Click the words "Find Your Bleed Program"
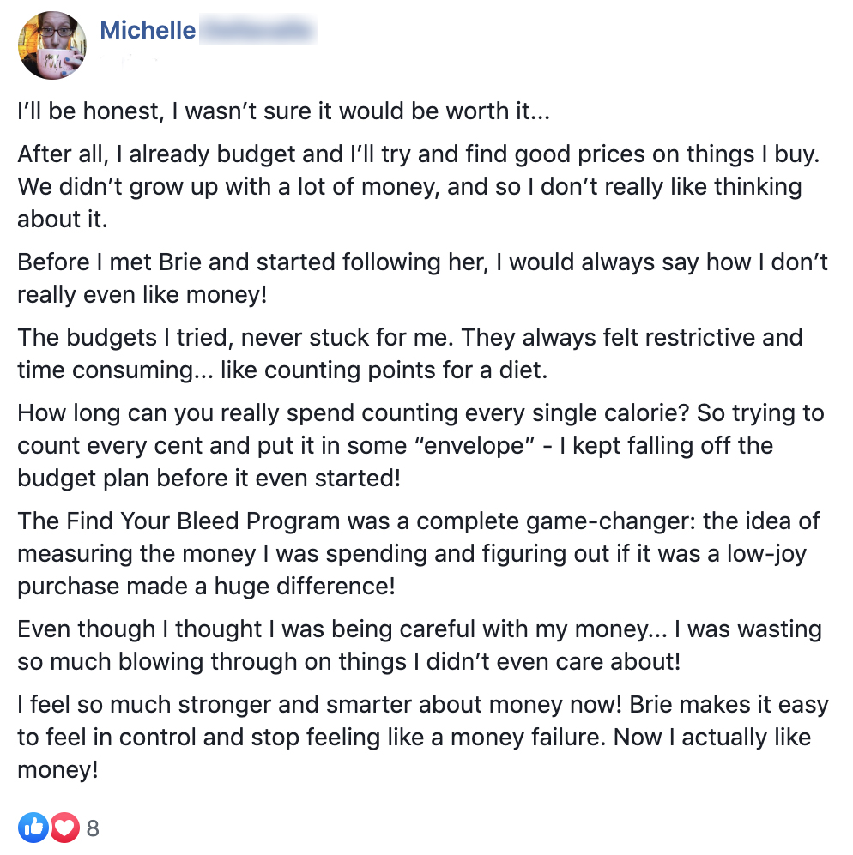This screenshot has width=853, height=855. point(203,521)
